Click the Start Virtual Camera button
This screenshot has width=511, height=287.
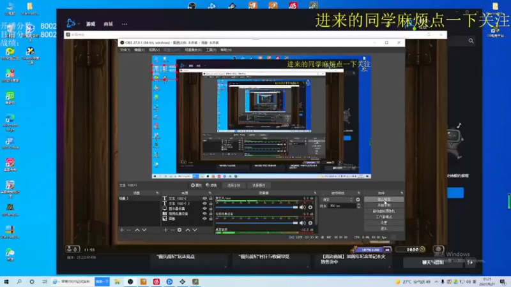[x=384, y=211]
